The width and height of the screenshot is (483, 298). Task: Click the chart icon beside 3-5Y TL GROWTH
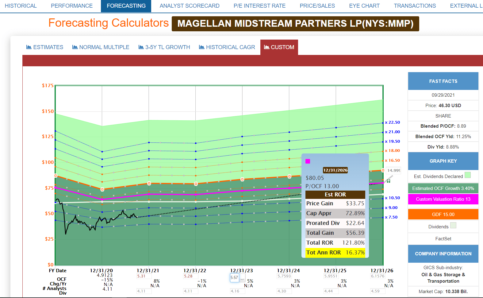141,47
